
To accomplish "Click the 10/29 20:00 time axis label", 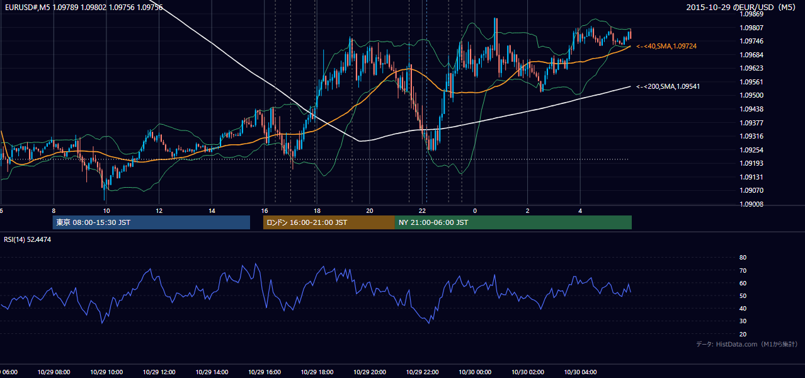I will coord(370,372).
